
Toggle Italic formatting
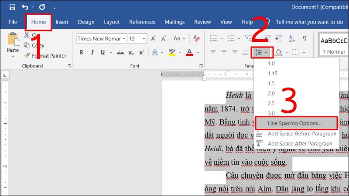92,53
